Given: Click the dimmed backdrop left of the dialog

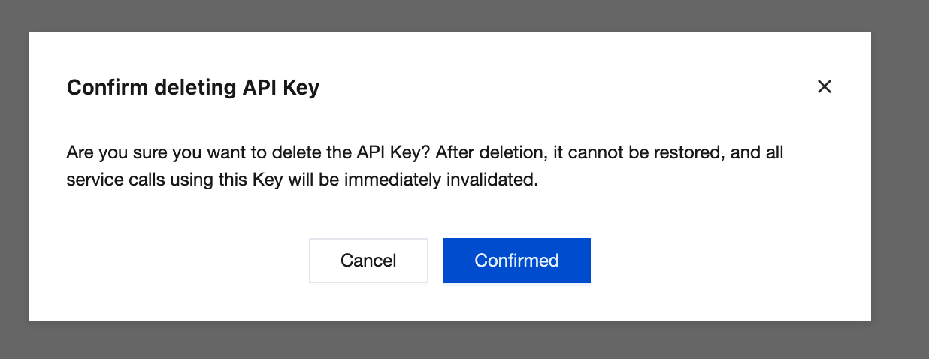Looking at the screenshot, I should [14, 180].
